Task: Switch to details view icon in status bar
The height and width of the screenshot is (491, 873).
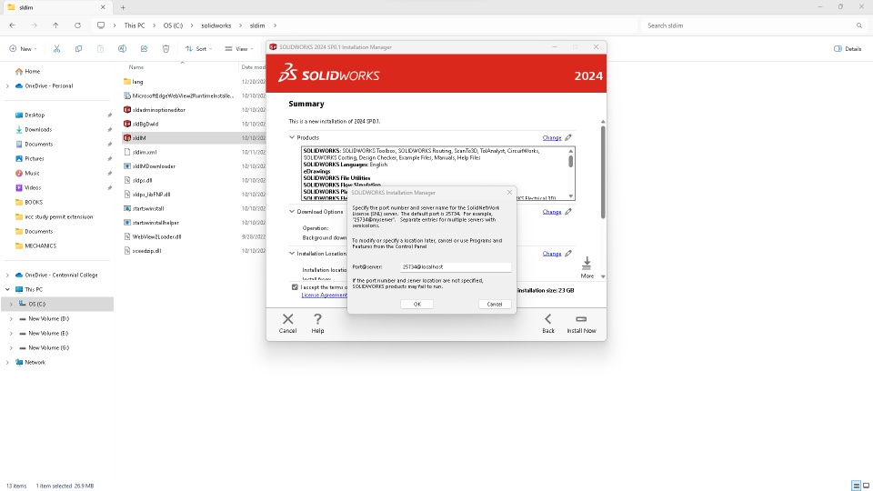Action: [857, 486]
